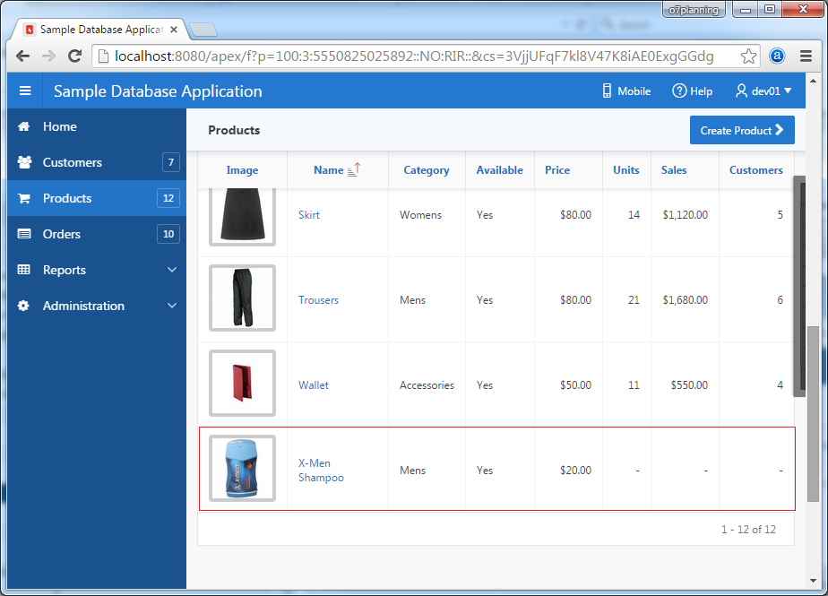Click the Reports table icon in the sidebar
828x596 pixels.
[24, 270]
